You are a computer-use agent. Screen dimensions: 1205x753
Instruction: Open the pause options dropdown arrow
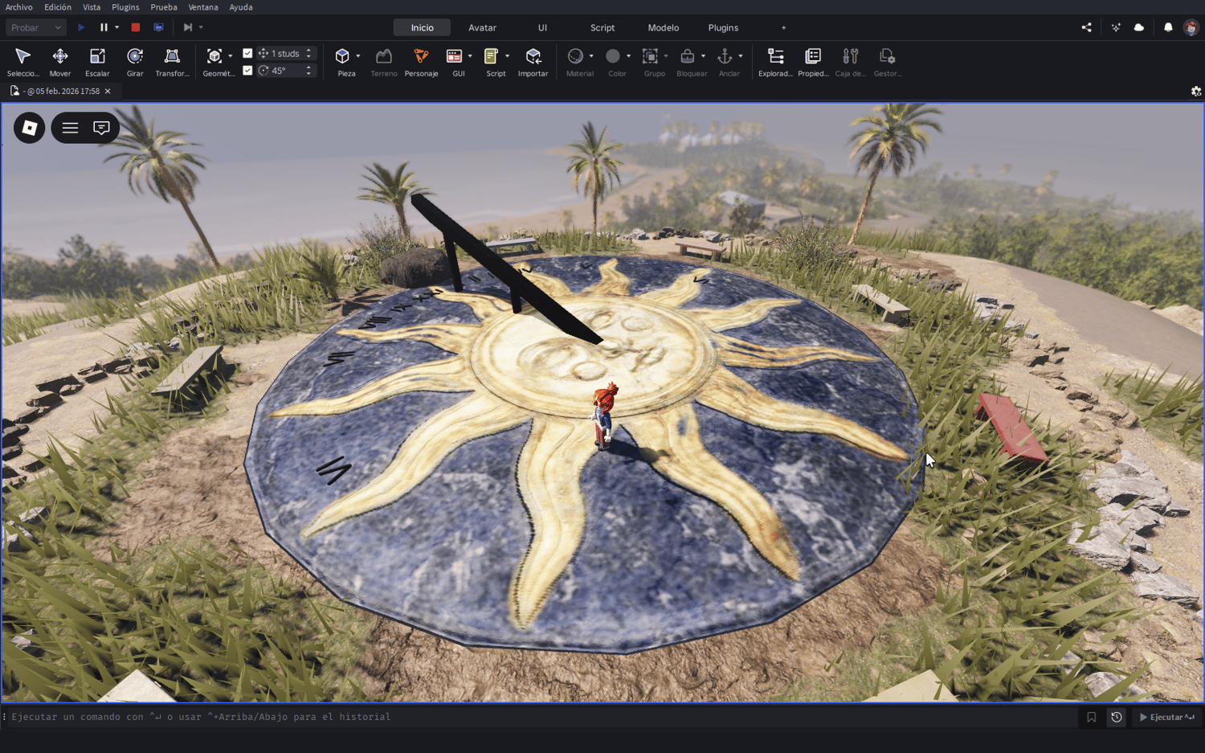click(x=116, y=27)
